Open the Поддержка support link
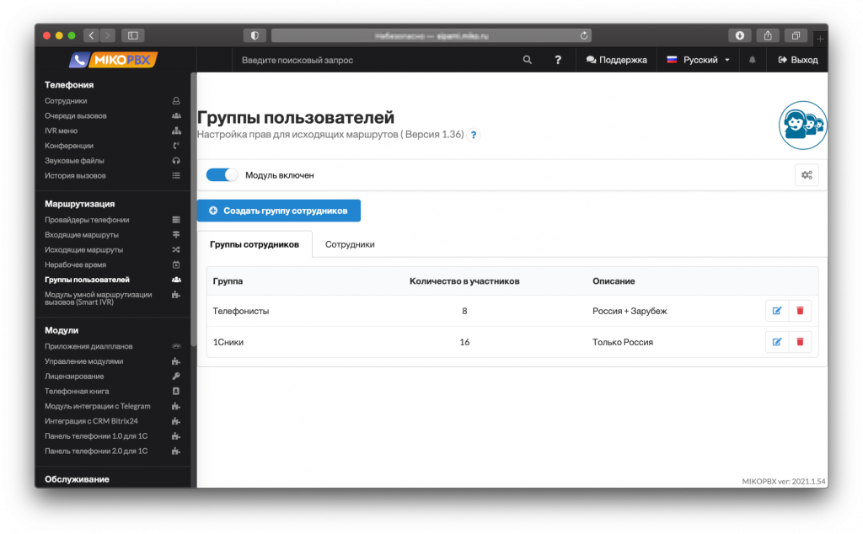This screenshot has width=863, height=534. [x=616, y=60]
